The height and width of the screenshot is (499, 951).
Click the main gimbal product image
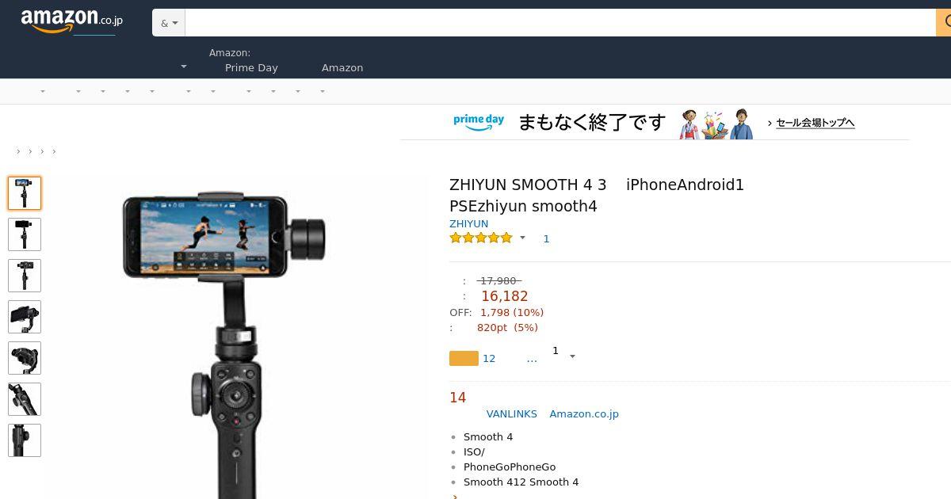pyautogui.click(x=224, y=345)
